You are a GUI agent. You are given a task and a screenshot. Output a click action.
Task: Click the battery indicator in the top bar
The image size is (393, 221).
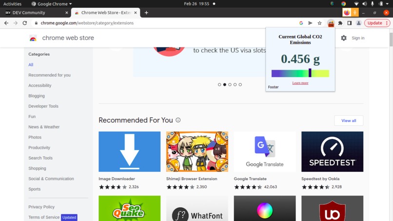[x=381, y=4]
